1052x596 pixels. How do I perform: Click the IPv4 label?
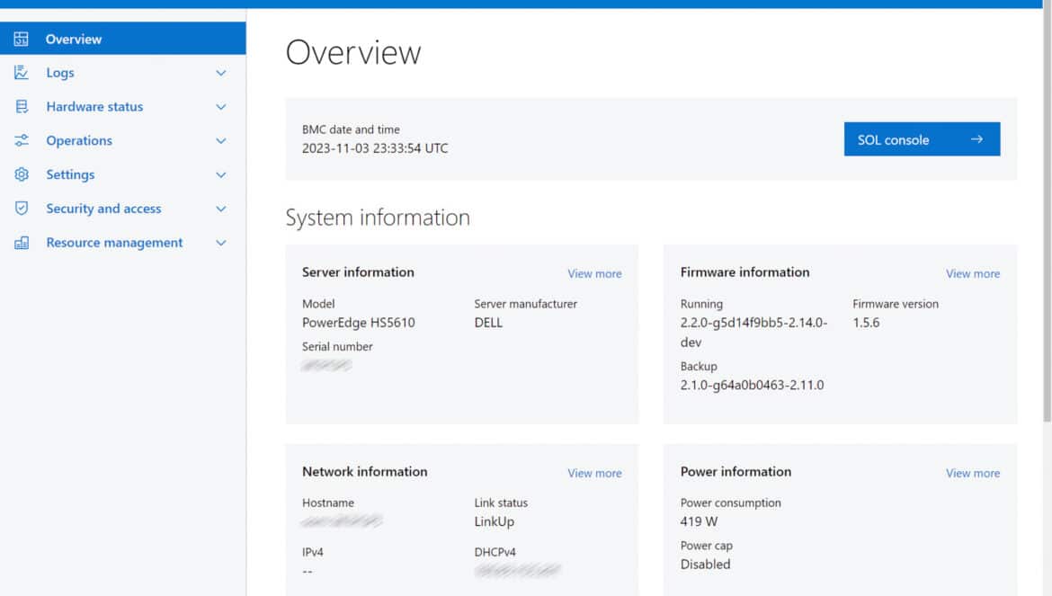(313, 553)
